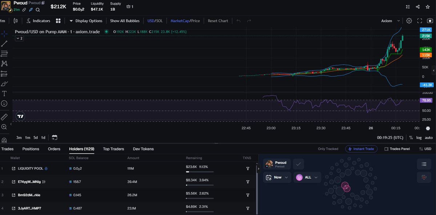Open indicator templates grid icon
The height and width of the screenshot is (215, 436).
(58, 21)
